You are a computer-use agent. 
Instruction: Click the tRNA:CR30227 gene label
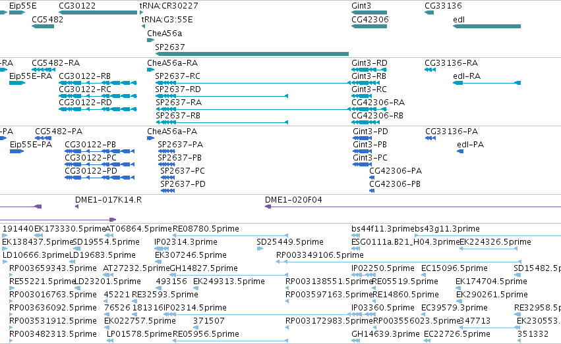169,6
